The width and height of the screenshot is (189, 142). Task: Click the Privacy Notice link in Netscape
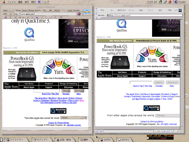(157, 122)
